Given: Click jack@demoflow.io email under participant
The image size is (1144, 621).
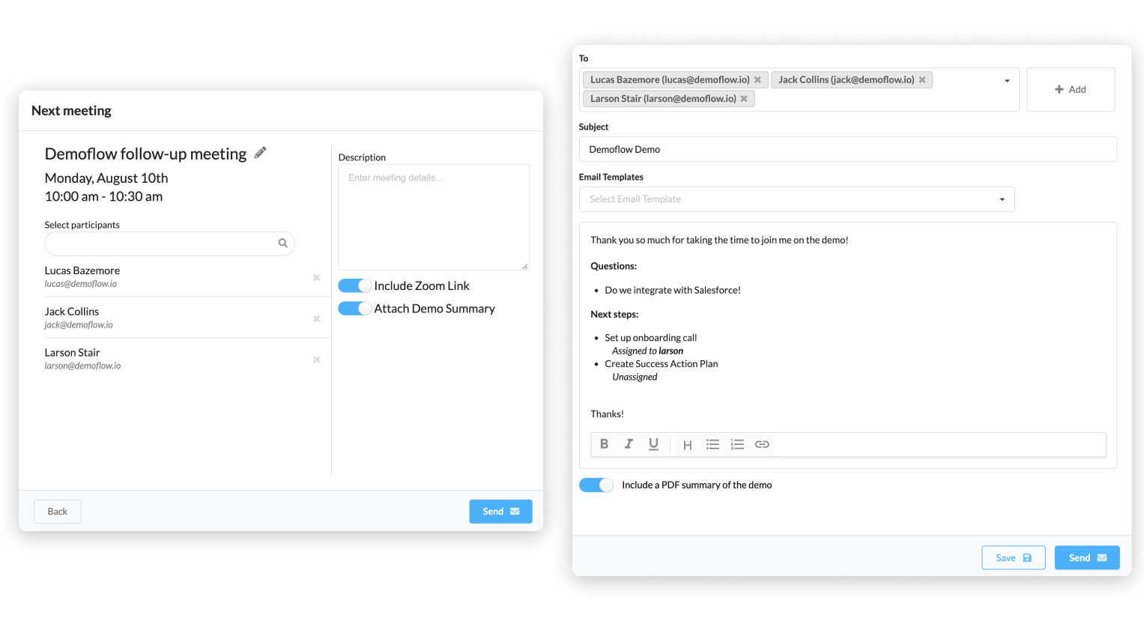Looking at the screenshot, I should [79, 325].
